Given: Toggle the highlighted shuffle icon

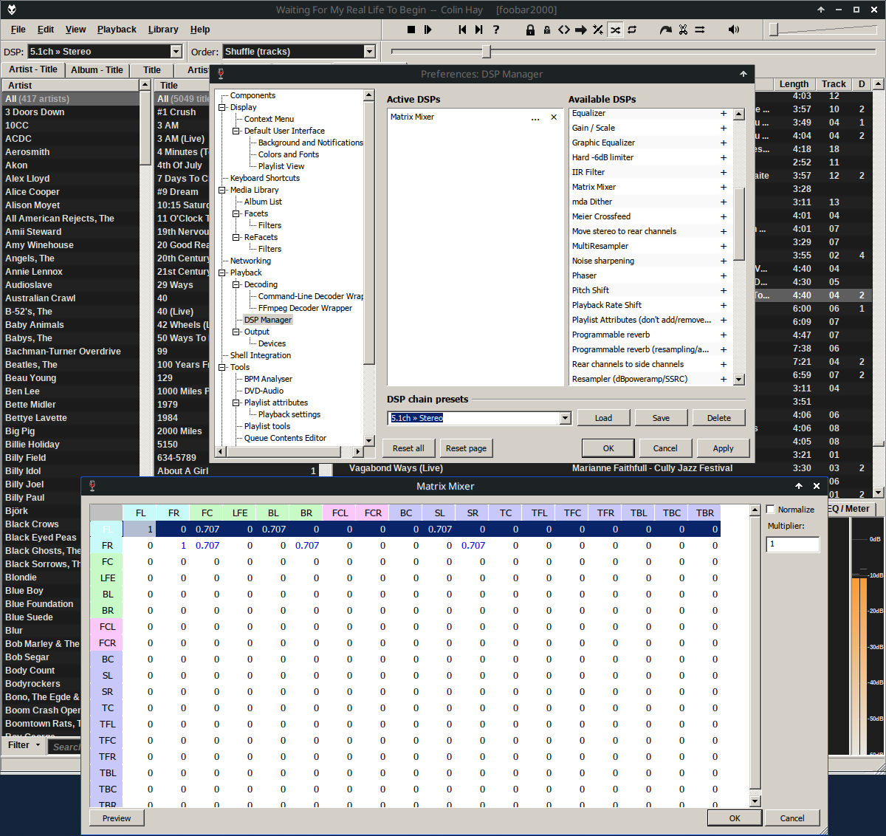Looking at the screenshot, I should 615,30.
